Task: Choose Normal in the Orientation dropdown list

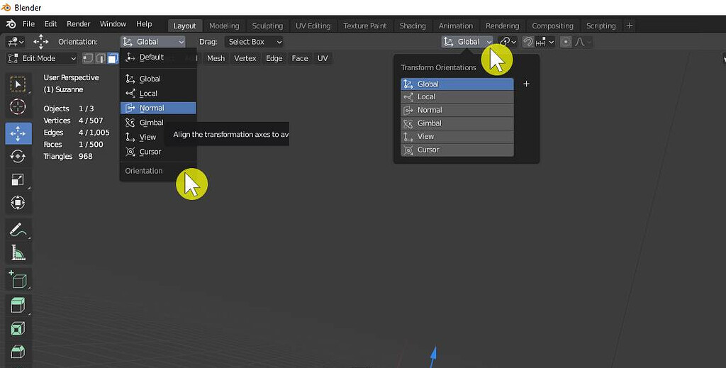Action: [x=158, y=108]
